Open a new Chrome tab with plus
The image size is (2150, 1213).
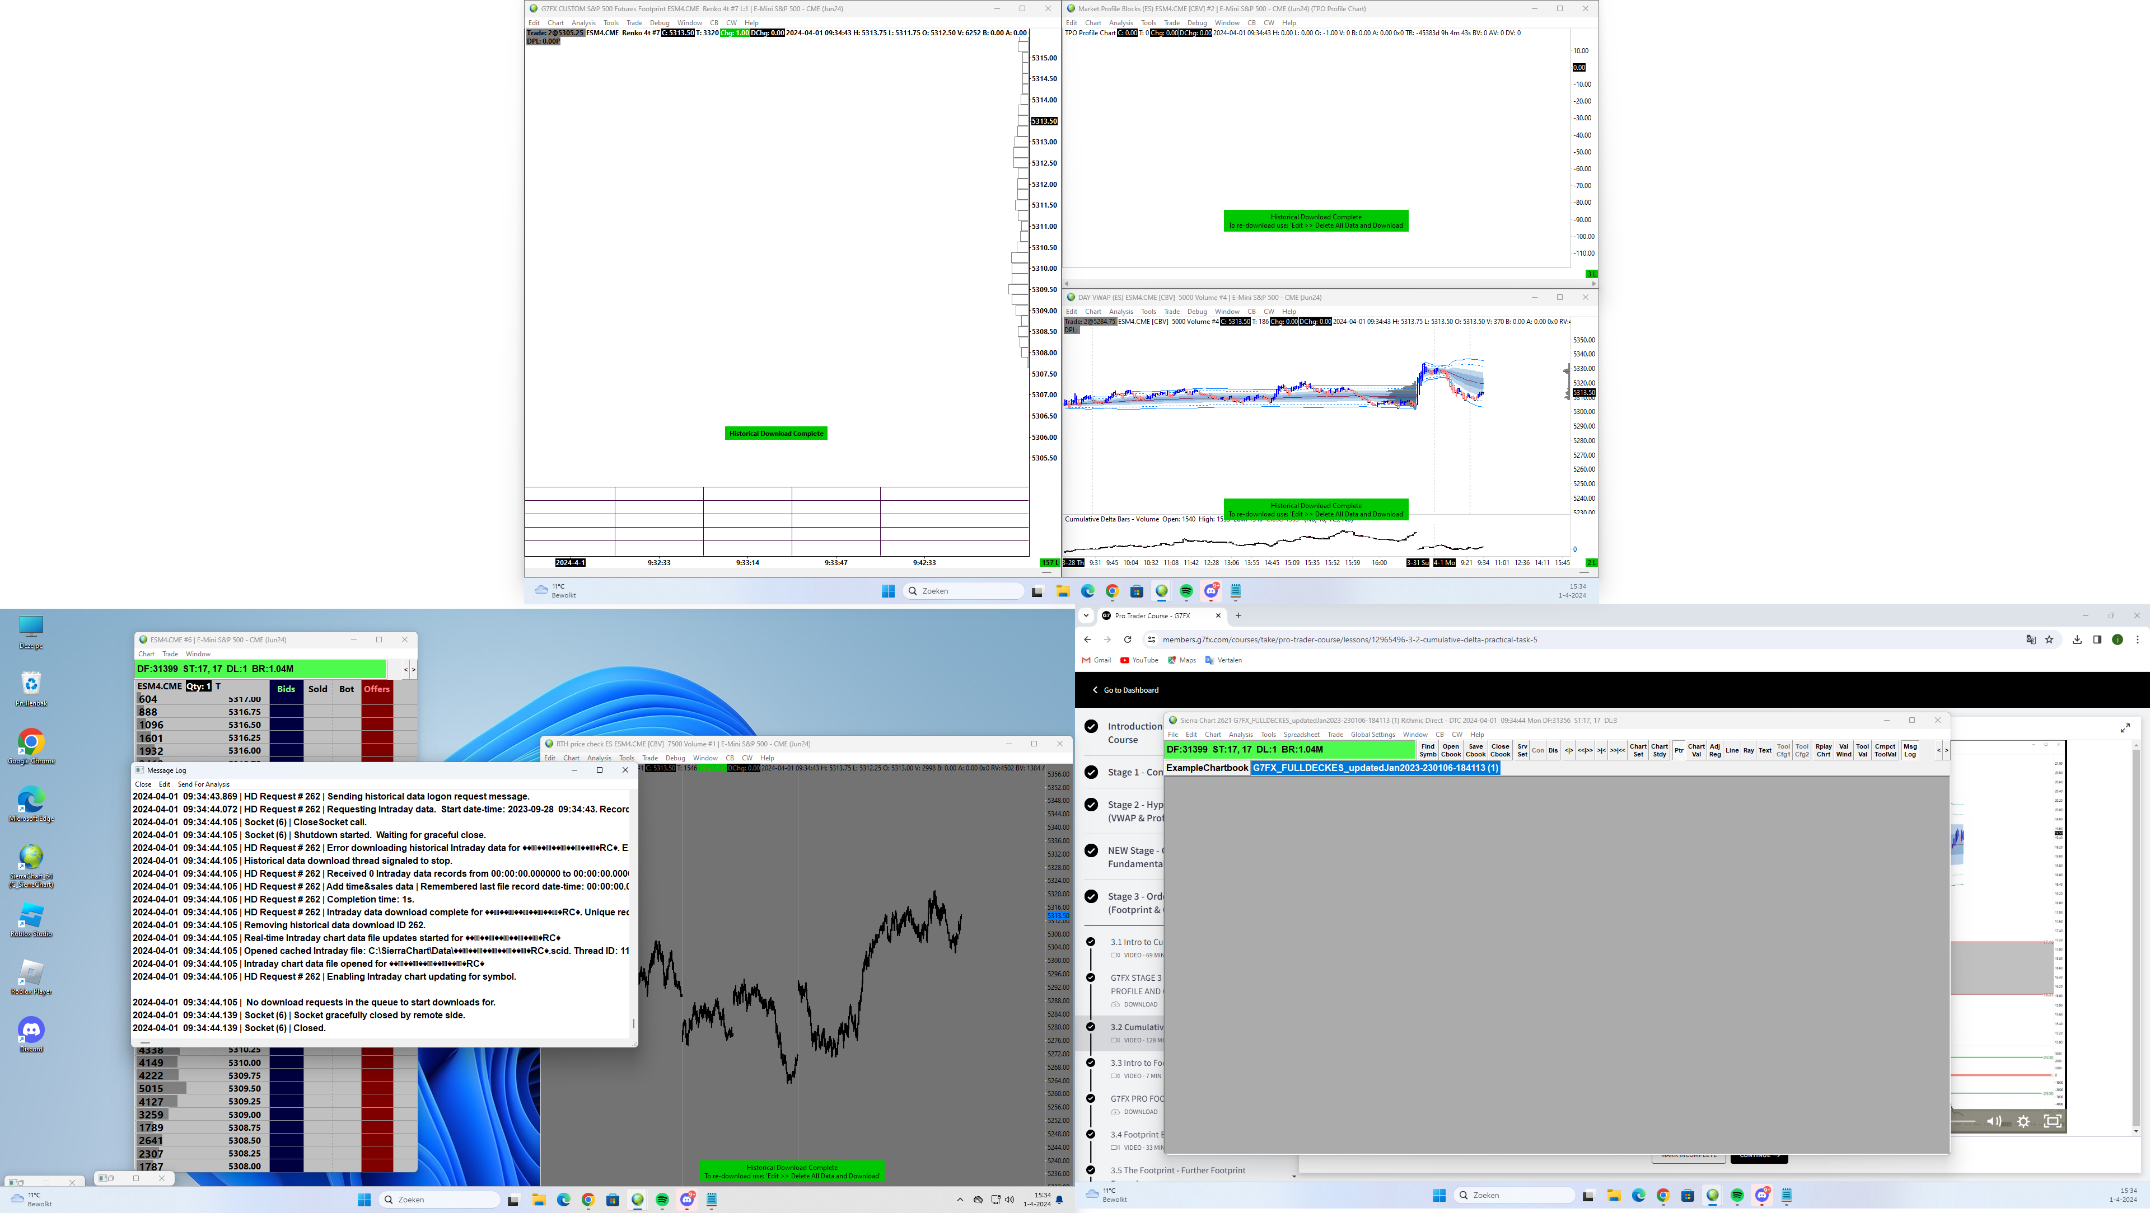pos(1238,615)
